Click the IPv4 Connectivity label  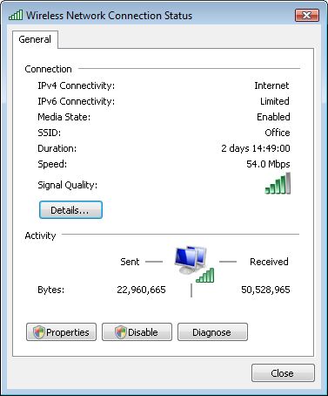pos(77,85)
